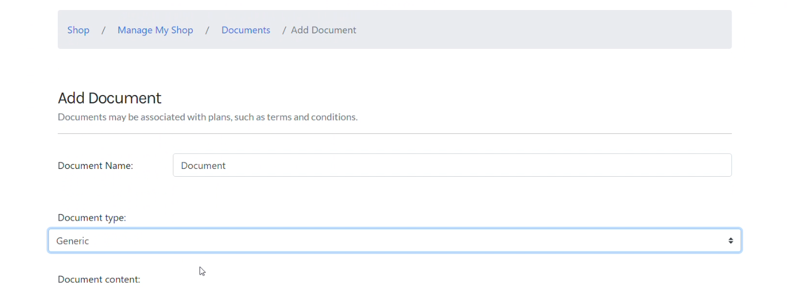The height and width of the screenshot is (289, 787).
Task: Click the up-down arrows icon on Document type select
Action: coord(730,241)
